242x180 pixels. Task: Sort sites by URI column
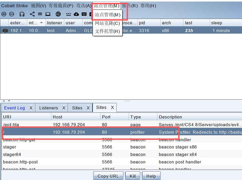(26, 117)
